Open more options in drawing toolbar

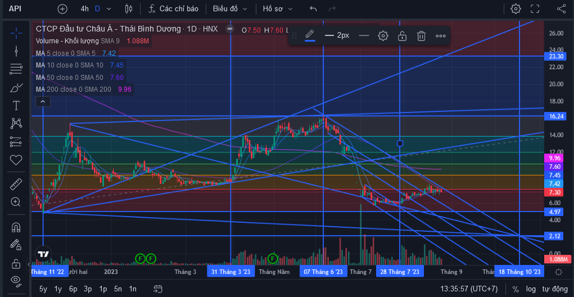(441, 35)
